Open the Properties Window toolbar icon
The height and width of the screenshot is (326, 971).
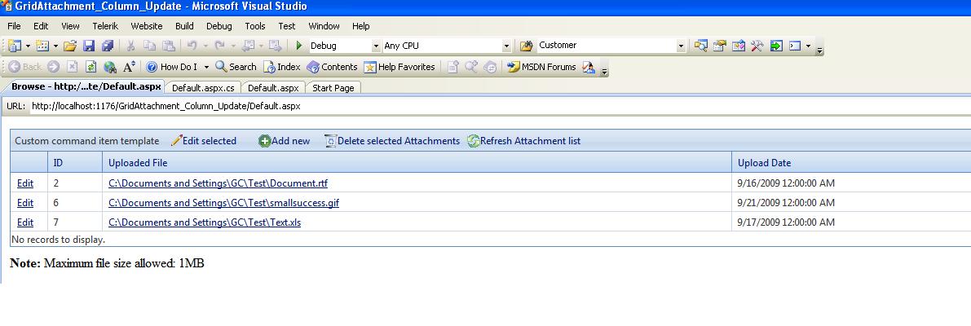pos(719,46)
